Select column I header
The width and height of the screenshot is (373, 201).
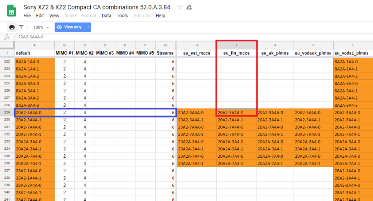(x=236, y=45)
